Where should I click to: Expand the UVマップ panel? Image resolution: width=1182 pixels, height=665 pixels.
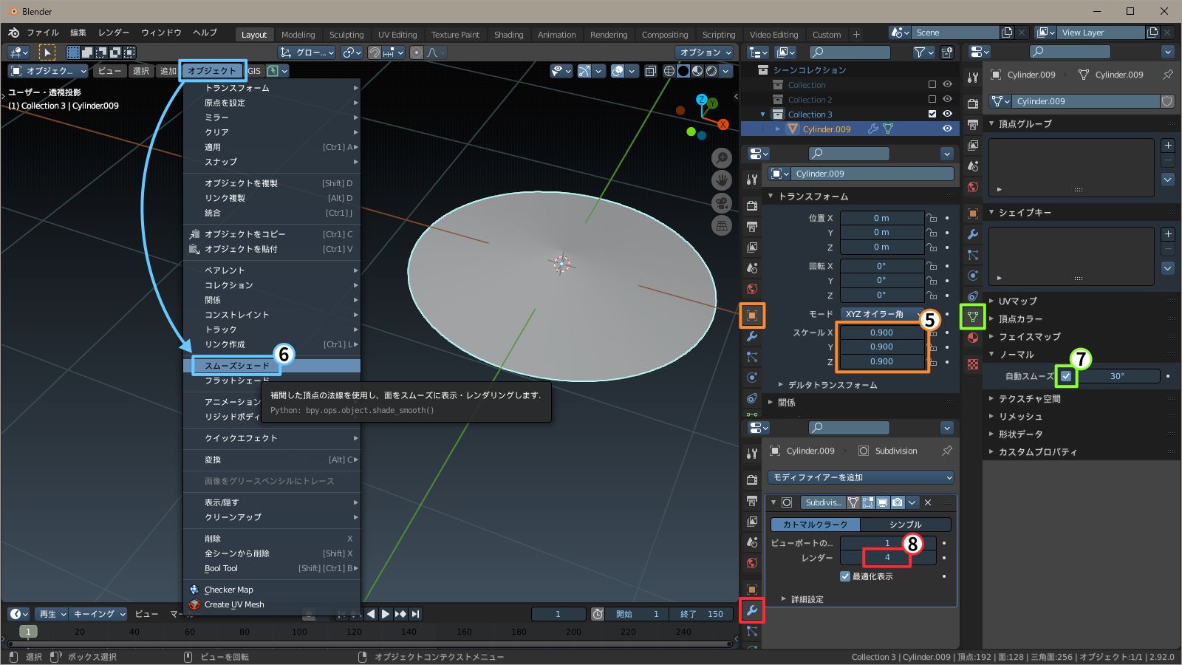click(x=1017, y=301)
